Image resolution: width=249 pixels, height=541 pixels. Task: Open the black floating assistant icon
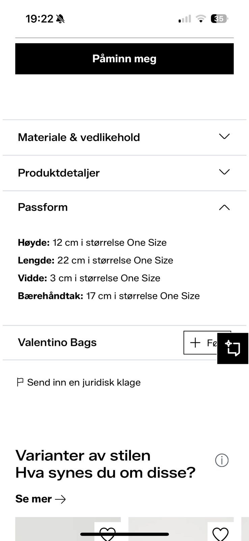[233, 348]
